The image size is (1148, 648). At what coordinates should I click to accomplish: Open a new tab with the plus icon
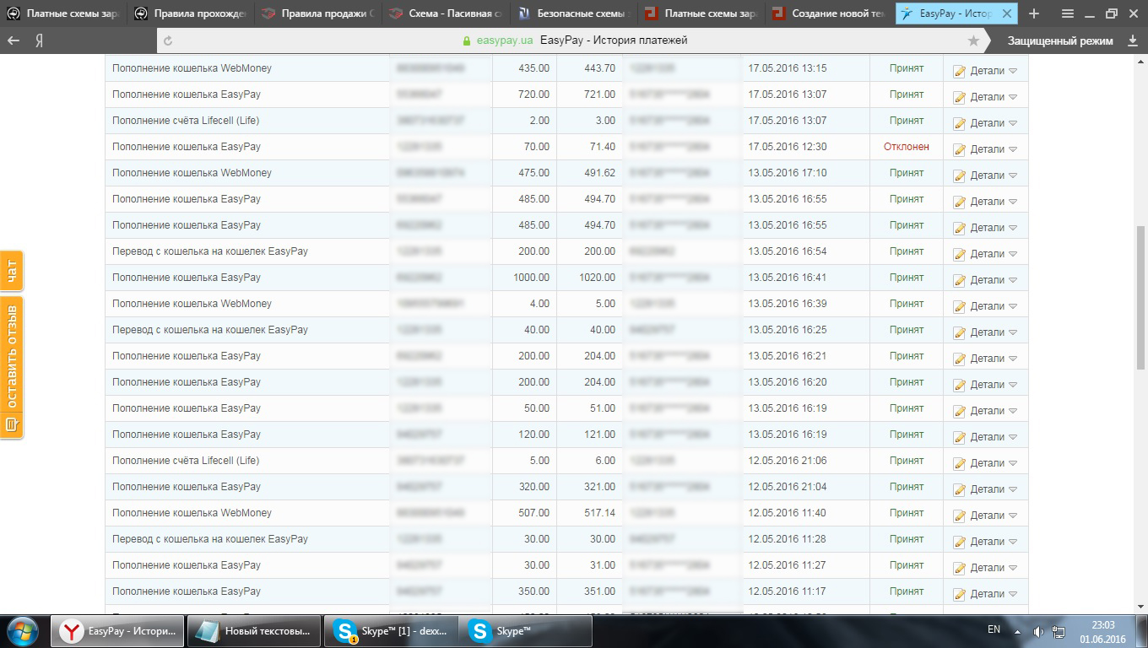pos(1034,13)
